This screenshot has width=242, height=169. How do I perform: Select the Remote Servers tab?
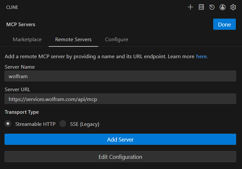[x=73, y=40]
